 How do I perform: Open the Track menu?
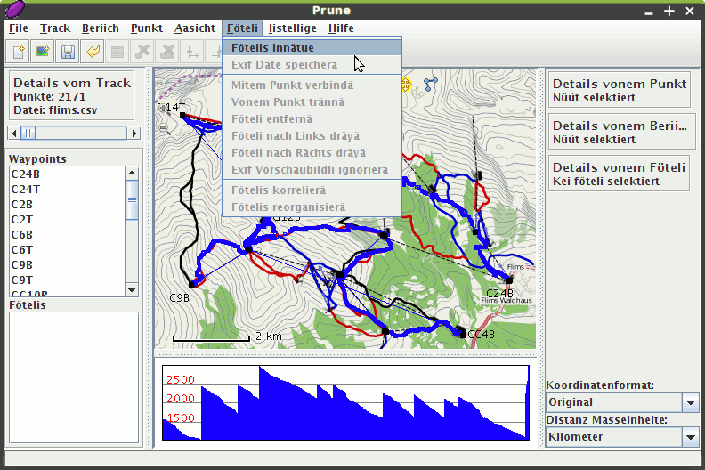[x=55, y=28]
